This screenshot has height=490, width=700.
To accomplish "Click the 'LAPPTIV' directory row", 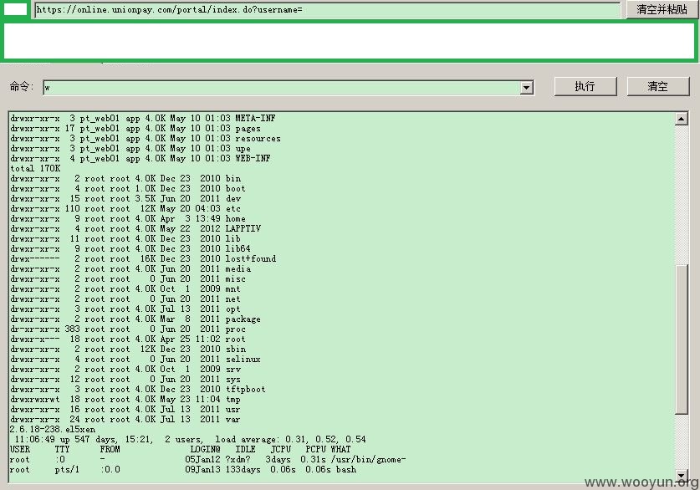I will pyautogui.click(x=135, y=228).
